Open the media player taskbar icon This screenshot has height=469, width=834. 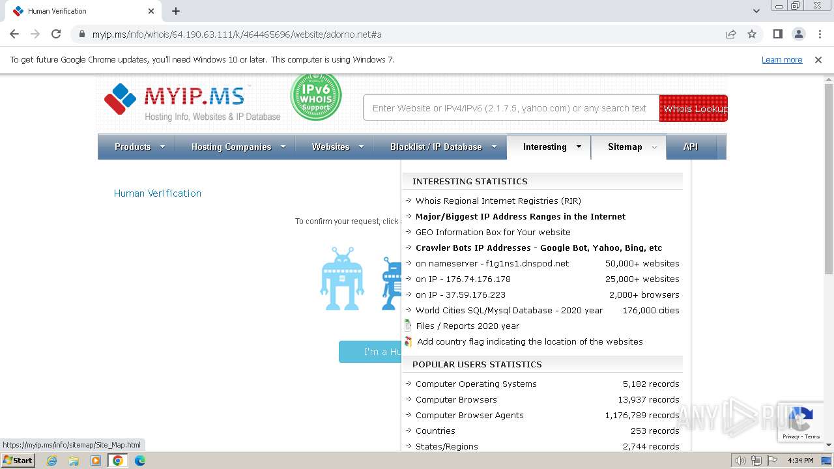[96, 460]
